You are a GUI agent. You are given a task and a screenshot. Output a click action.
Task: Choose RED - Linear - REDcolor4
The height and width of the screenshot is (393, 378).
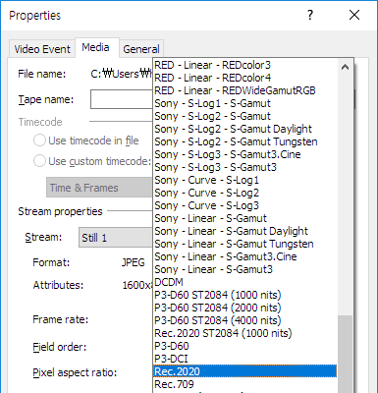[244, 78]
